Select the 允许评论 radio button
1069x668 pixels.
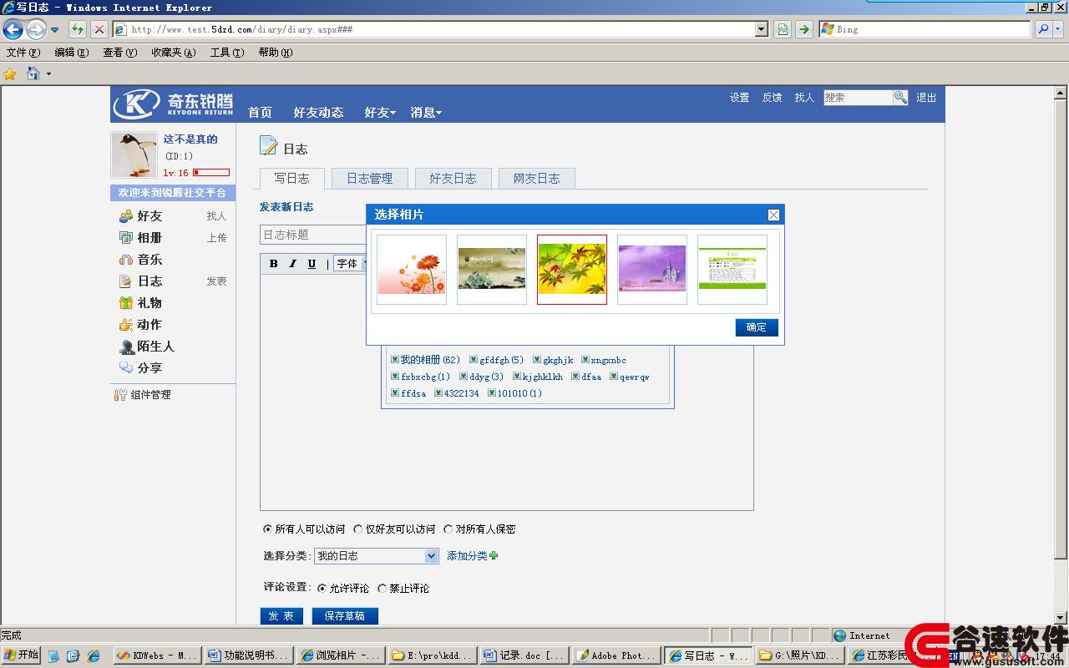(x=322, y=588)
